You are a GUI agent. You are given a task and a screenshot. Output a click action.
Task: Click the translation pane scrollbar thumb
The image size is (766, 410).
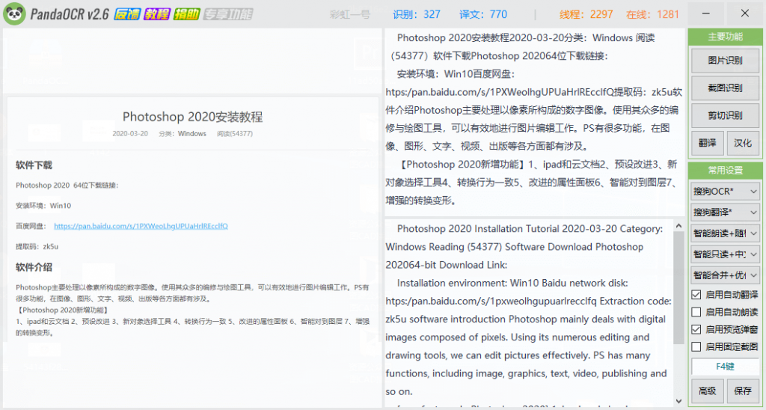[x=678, y=288]
